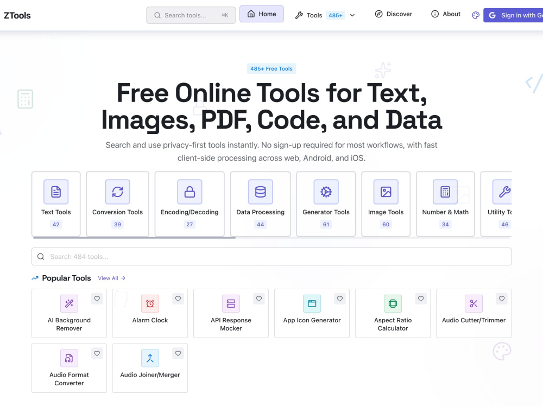Open the Text Tools category icon
The width and height of the screenshot is (543, 407).
[56, 192]
